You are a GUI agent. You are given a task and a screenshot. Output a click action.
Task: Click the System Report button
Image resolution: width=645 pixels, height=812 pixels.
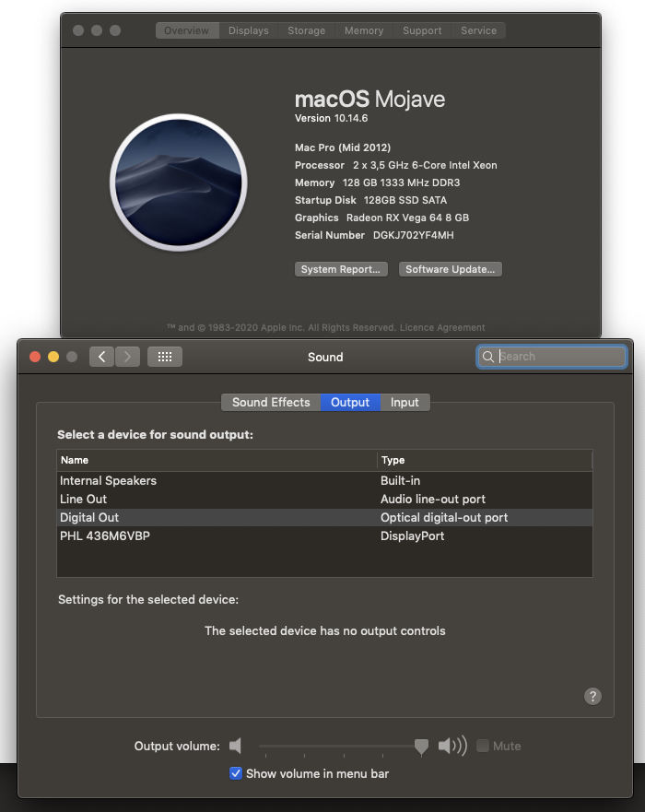coord(341,269)
